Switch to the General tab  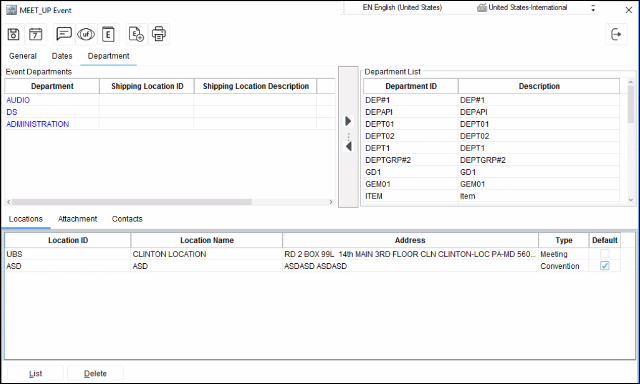[23, 56]
